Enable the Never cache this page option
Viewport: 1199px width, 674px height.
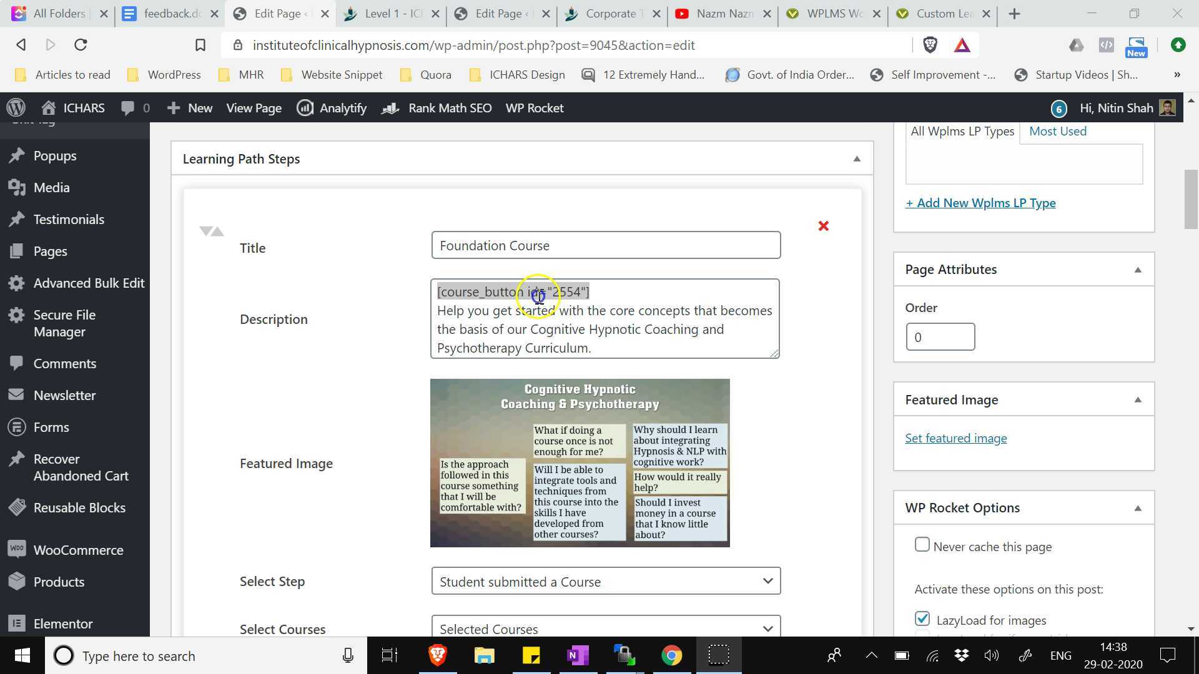tap(922, 544)
